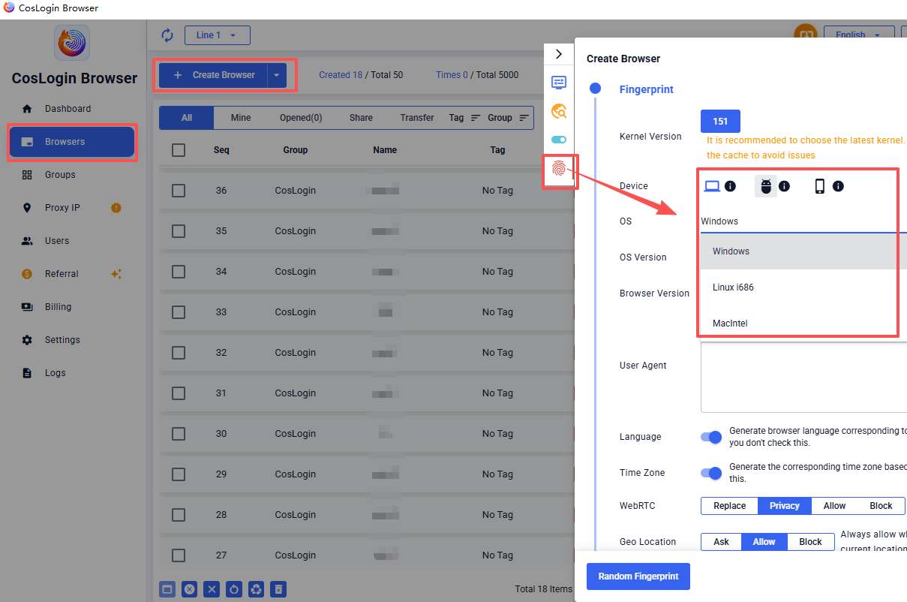The height and width of the screenshot is (602, 907).
Task: Set WebRTC to Replace
Action: click(730, 506)
